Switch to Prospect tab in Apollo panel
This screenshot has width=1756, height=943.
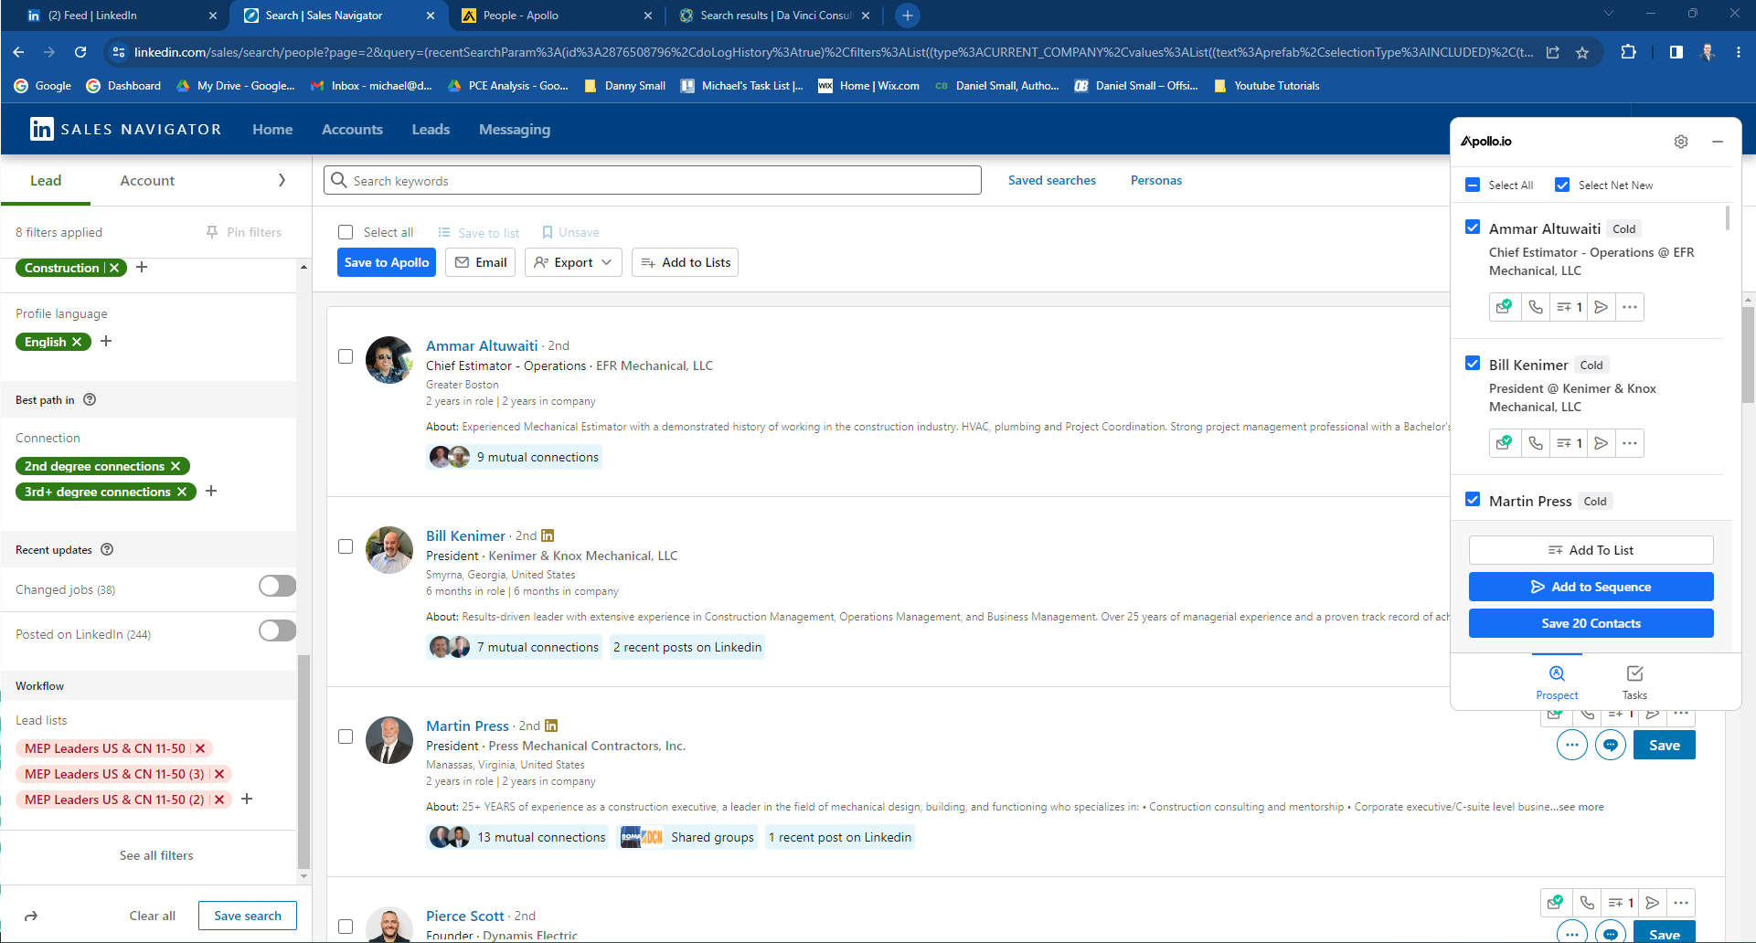[1557, 682]
